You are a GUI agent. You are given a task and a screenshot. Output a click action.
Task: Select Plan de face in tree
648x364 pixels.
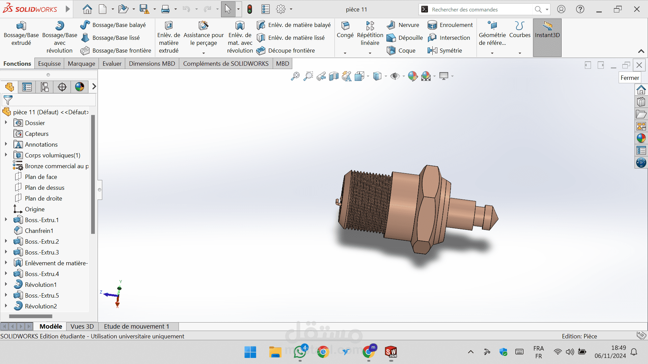click(41, 177)
